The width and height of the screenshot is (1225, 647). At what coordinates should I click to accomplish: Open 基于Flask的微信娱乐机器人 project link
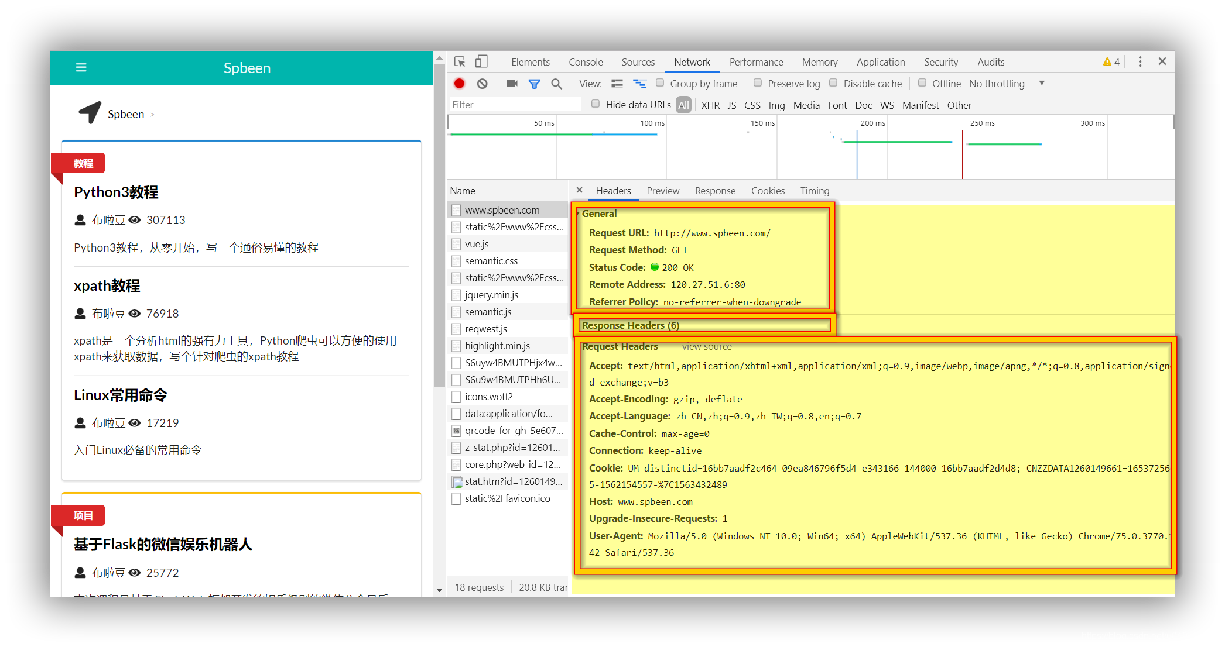pos(163,544)
